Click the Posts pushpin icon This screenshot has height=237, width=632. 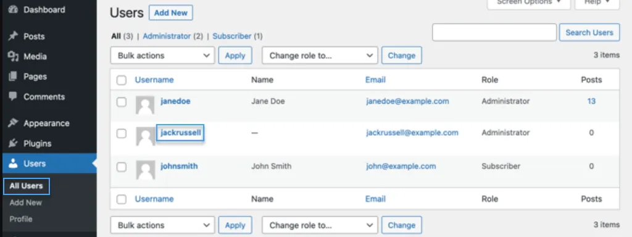14,36
